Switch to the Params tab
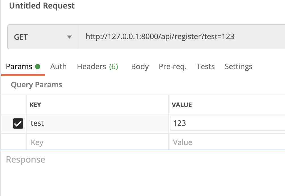The image size is (285, 196). [19, 67]
